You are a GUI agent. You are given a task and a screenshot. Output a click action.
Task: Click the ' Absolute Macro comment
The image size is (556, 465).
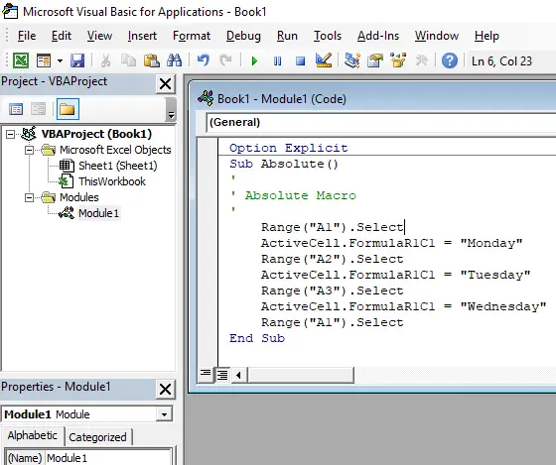coord(293,195)
